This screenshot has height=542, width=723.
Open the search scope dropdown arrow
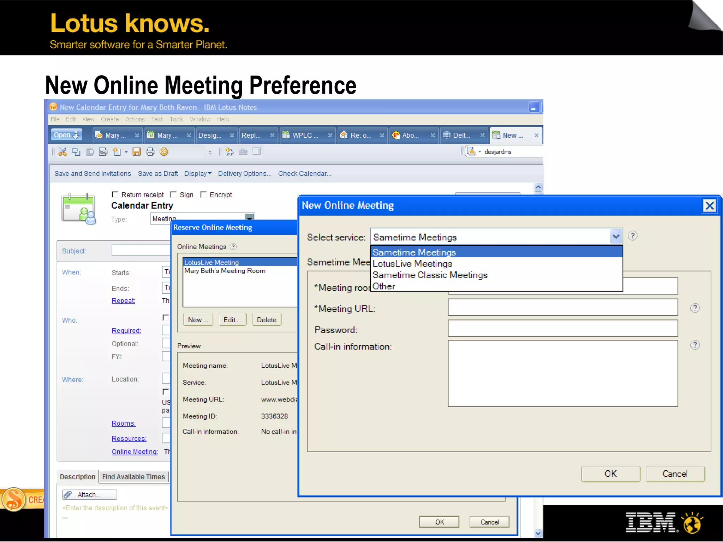click(480, 152)
